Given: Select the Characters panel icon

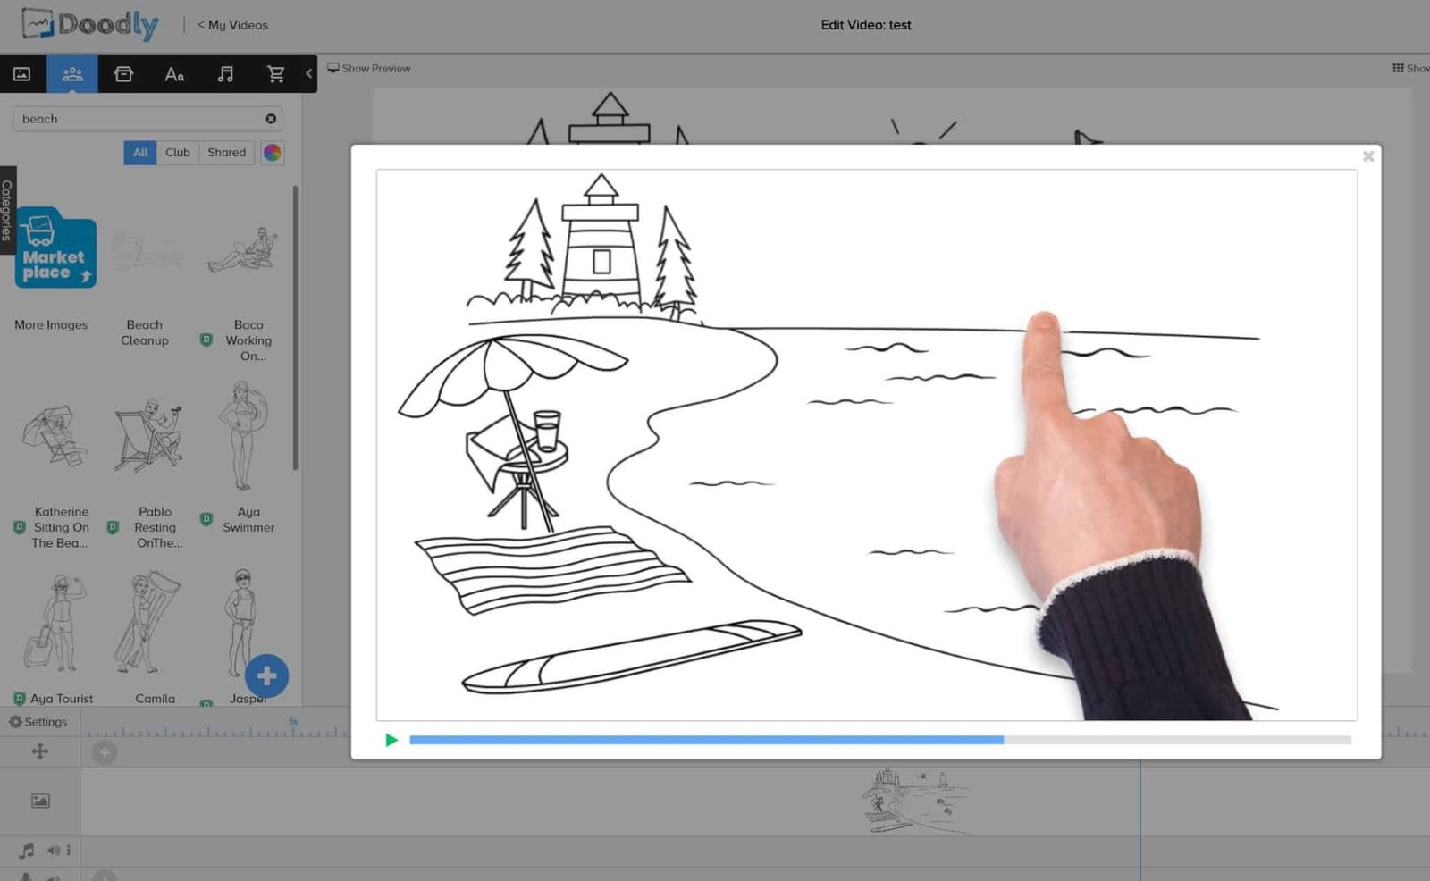Looking at the screenshot, I should pyautogui.click(x=73, y=74).
